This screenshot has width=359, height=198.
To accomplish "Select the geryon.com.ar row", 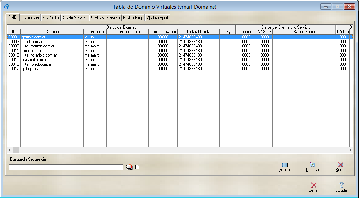I will pos(180,37).
